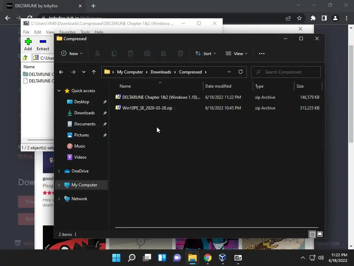Screen dimensions: 354x266
Task: Go up one folder level
Action: pos(94,72)
